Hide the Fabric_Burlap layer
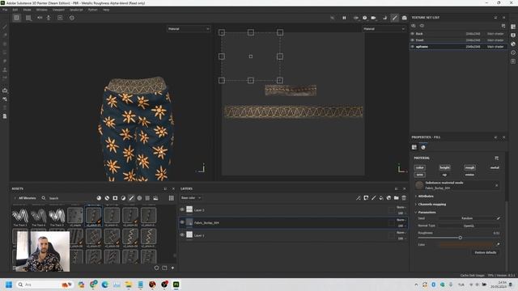 (182, 222)
